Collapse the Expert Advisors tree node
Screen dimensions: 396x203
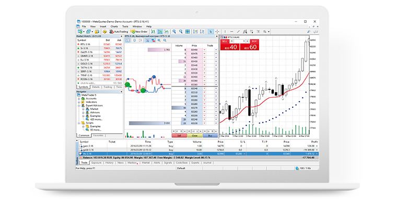click(x=79, y=106)
